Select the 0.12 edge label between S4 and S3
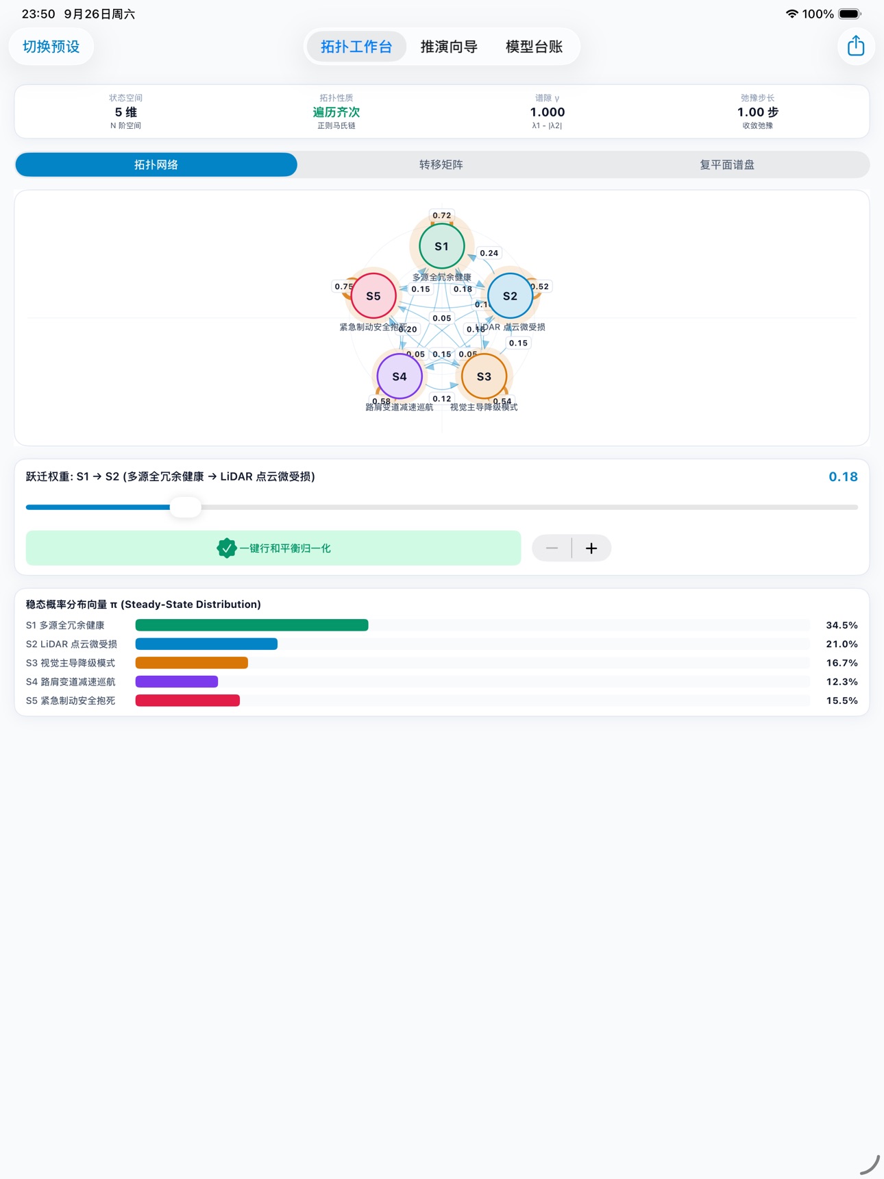Viewport: 884px width, 1179px height. click(442, 399)
